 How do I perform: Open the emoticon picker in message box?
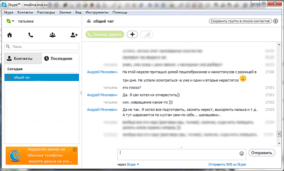tap(242, 154)
